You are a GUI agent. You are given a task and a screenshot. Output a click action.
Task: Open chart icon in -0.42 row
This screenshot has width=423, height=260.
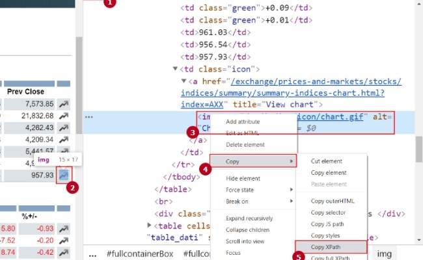(64, 252)
